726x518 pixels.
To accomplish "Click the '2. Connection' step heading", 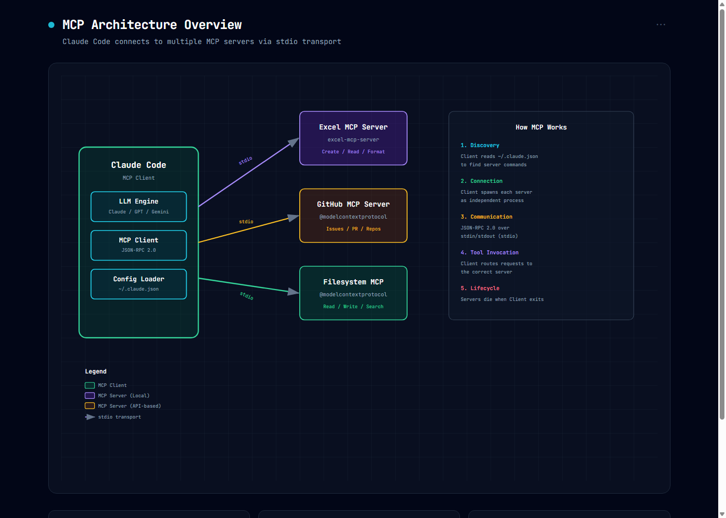I will click(481, 181).
